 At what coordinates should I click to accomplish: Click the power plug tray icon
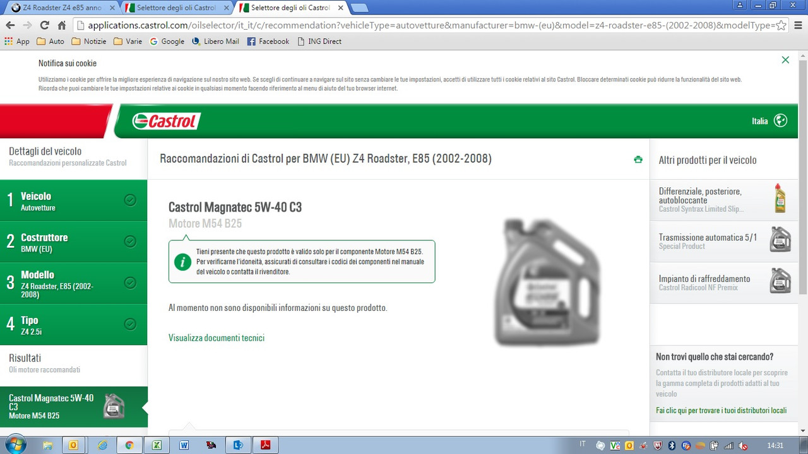(714, 446)
